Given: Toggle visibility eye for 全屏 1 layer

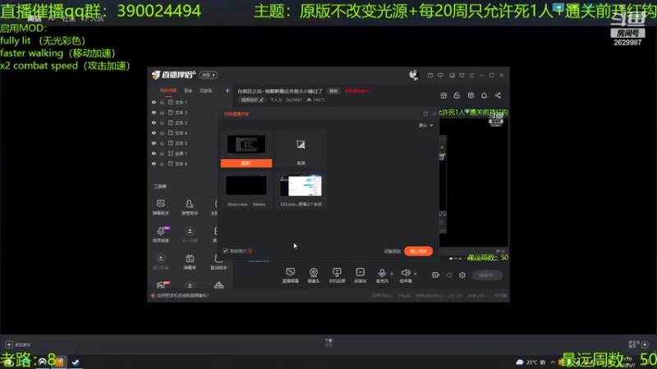Looking at the screenshot, I should coord(154,153).
